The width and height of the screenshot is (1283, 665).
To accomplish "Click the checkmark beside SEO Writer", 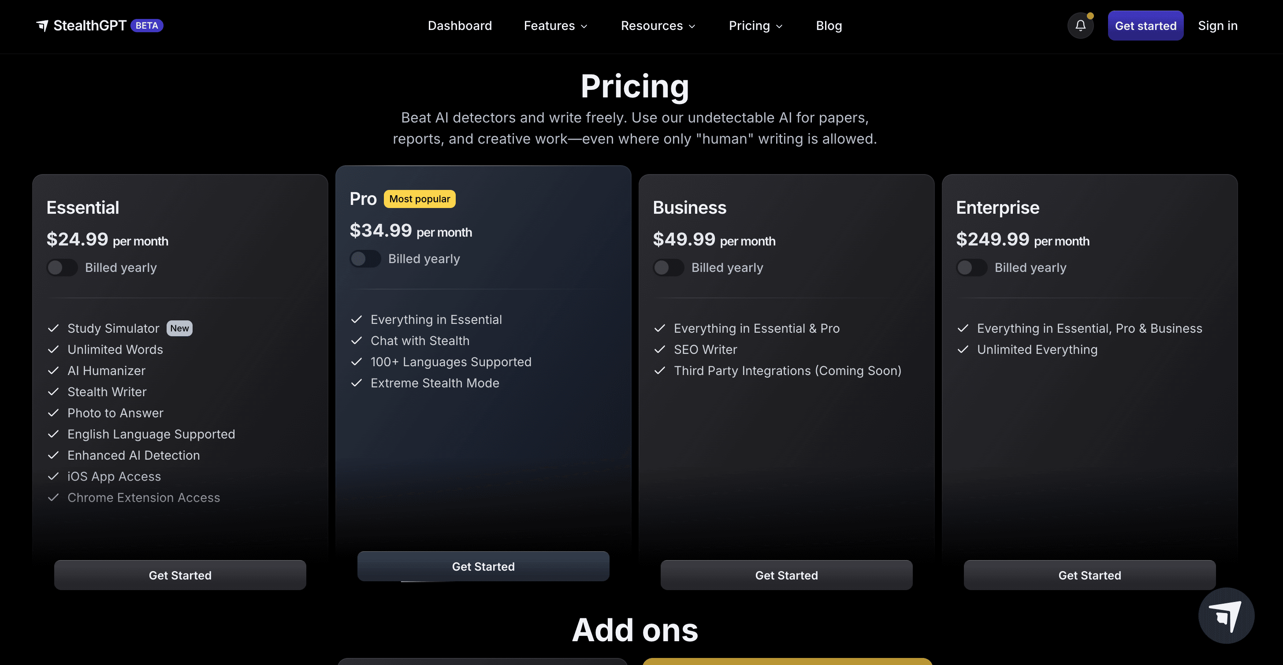I will [660, 349].
